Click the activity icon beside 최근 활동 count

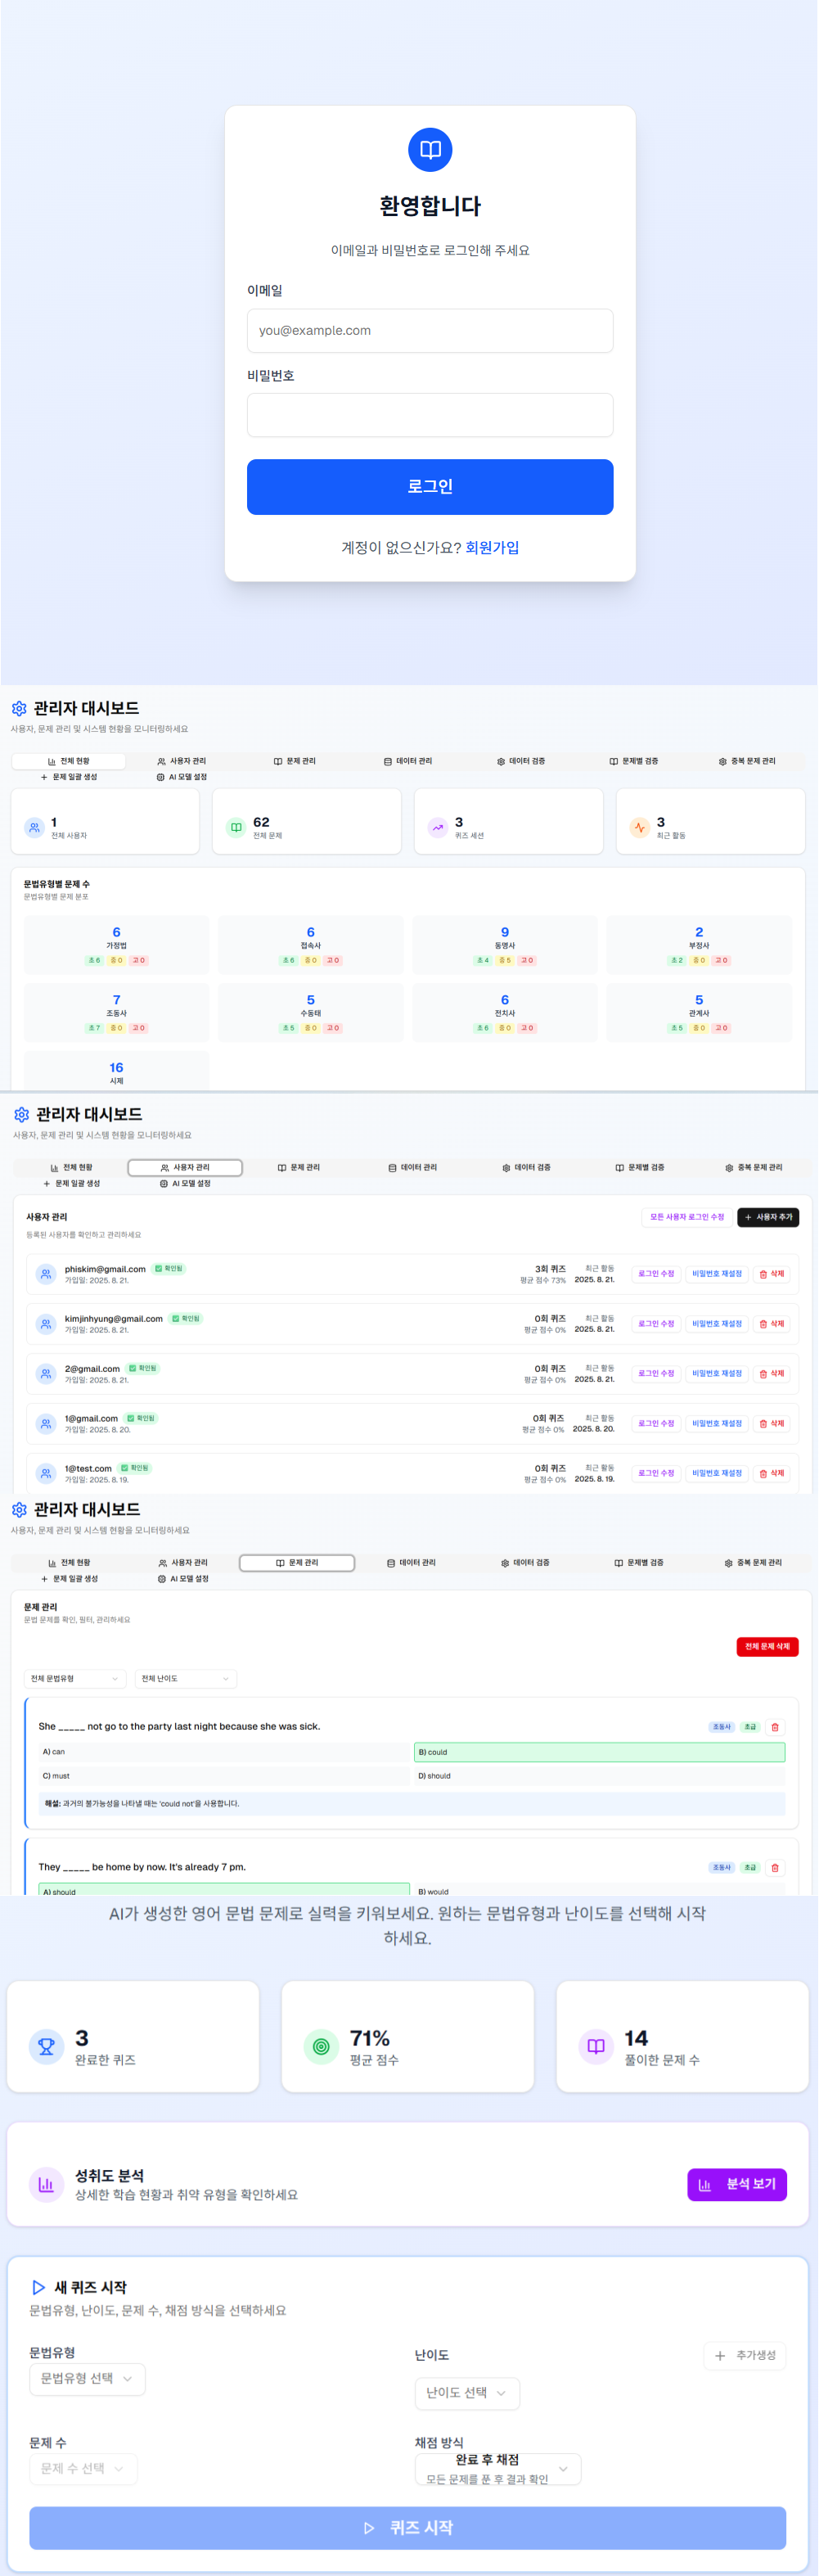[639, 827]
